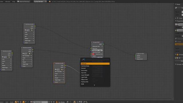
Task: Open the Add menu in node editor header
Action: 7,102
